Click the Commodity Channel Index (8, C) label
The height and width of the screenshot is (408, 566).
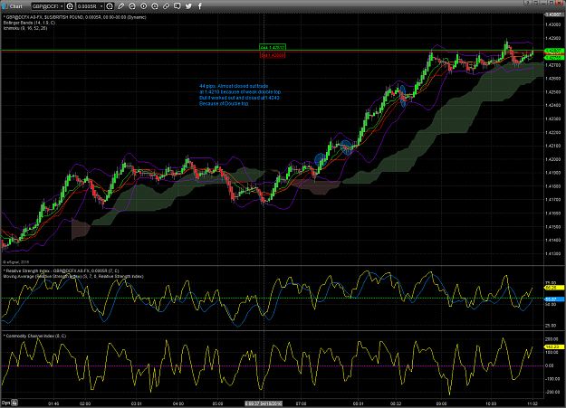(35, 336)
